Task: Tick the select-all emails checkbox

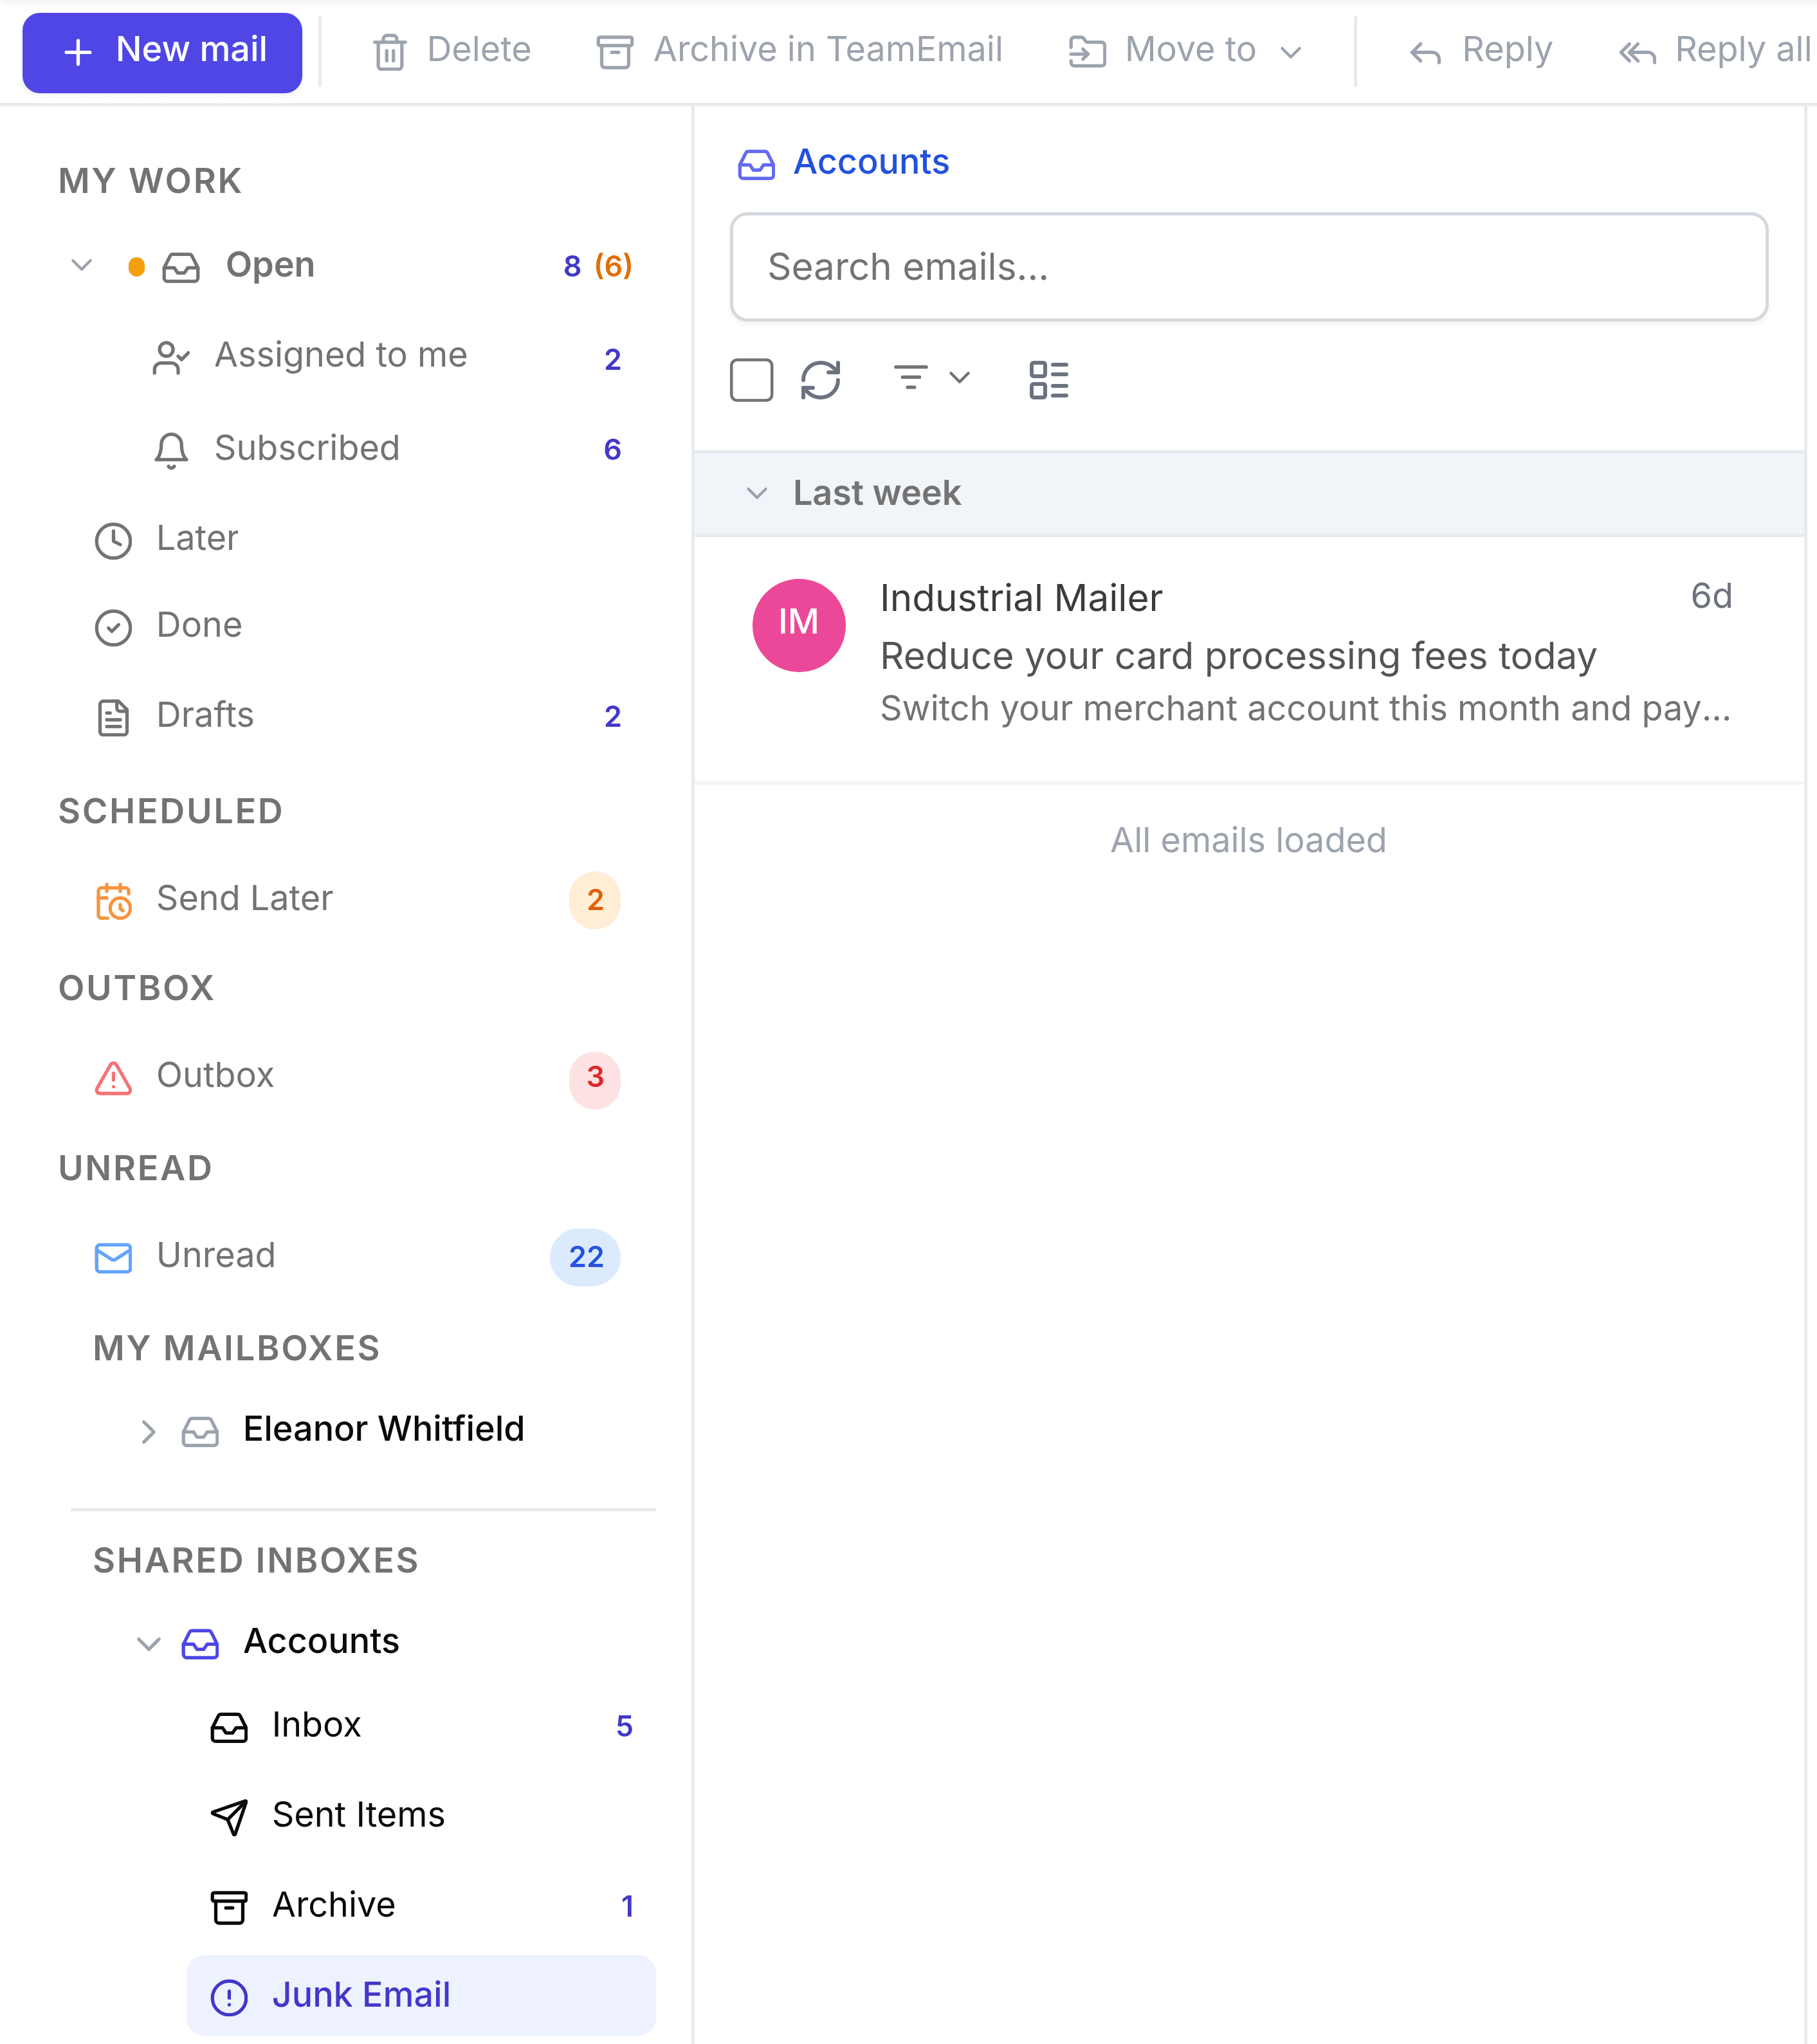Action: tap(751, 380)
